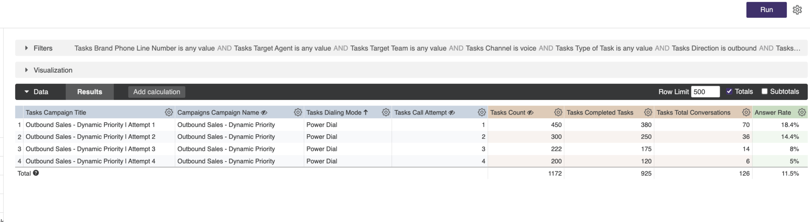Image resolution: width=810 pixels, height=222 pixels.
Task: Sort by Tasks Dialing Mode column header
Action: pyautogui.click(x=334, y=113)
